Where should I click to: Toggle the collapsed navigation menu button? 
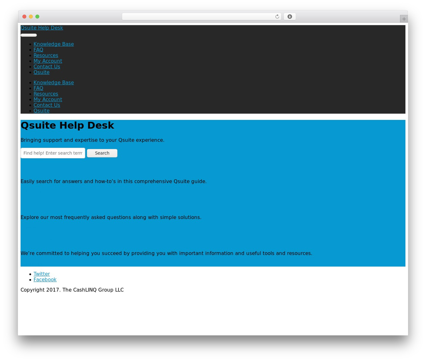coord(29,35)
